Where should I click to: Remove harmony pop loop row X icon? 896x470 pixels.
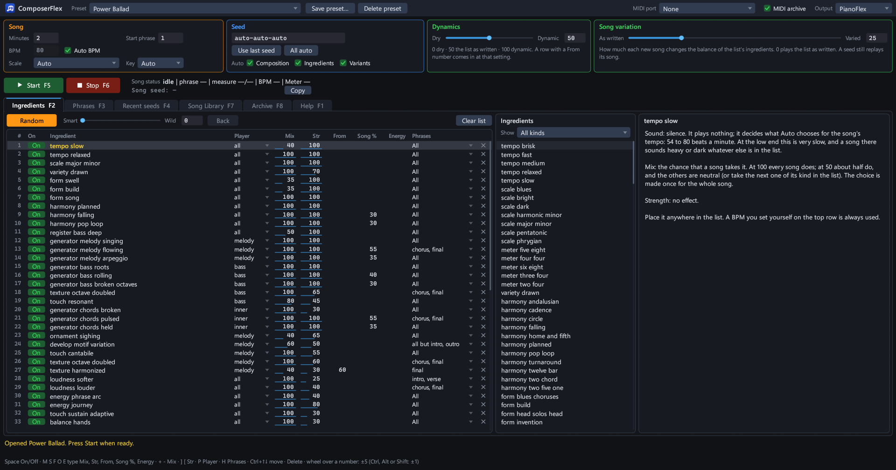(x=483, y=224)
